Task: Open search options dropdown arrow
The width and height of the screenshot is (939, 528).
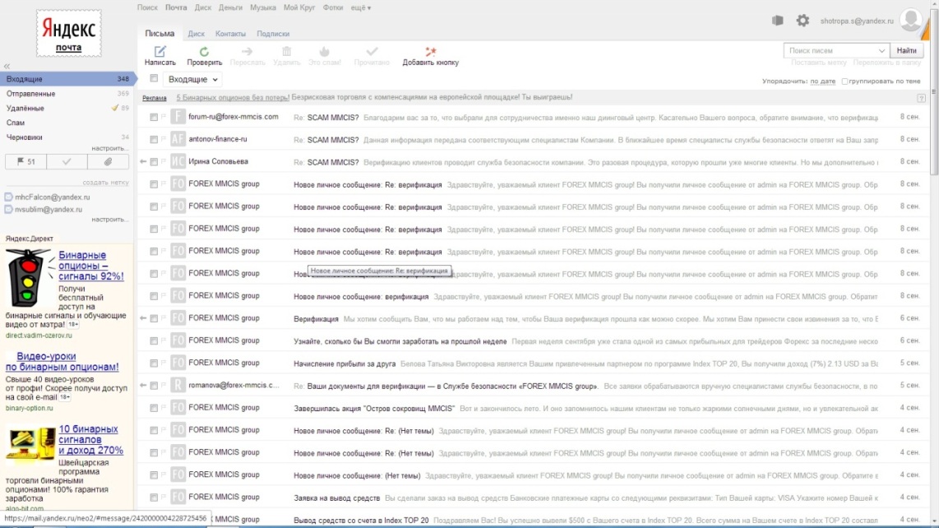Action: tap(881, 51)
